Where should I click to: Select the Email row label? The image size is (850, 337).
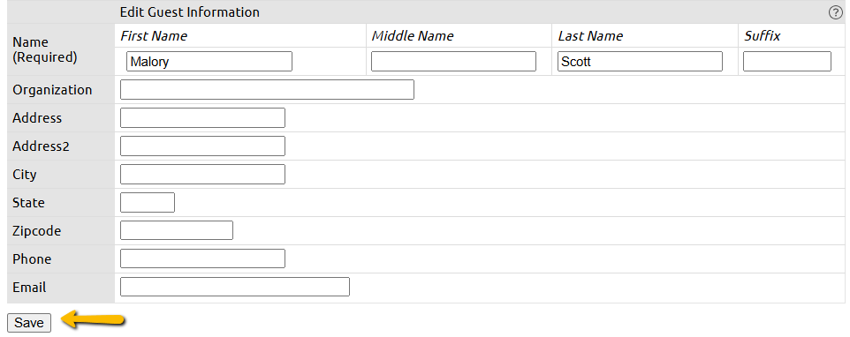pos(29,288)
